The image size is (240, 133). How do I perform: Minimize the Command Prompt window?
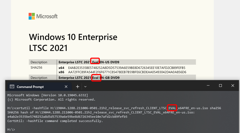coord(208,86)
